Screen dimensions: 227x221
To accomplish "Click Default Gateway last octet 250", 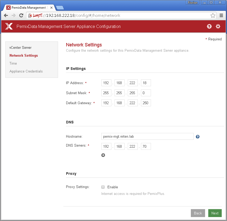I will [146, 103].
